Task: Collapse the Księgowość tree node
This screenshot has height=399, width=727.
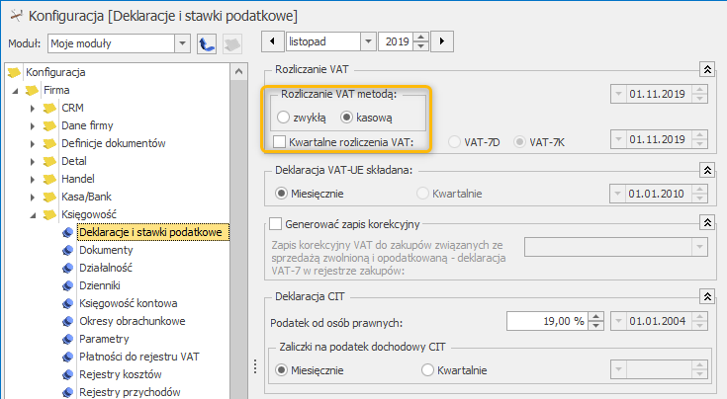Action: coord(33,215)
